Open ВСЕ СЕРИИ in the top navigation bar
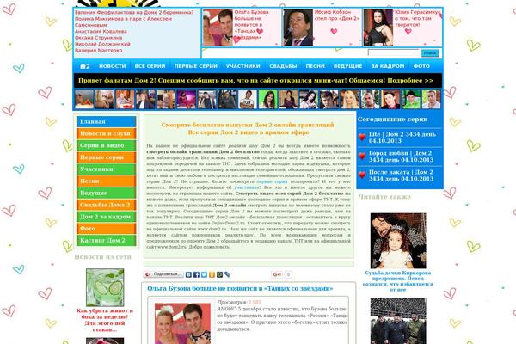 coord(150,66)
